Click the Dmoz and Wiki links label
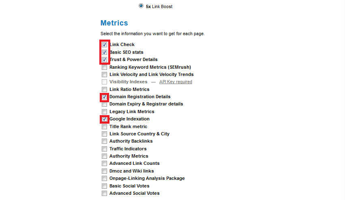 tap(132, 171)
